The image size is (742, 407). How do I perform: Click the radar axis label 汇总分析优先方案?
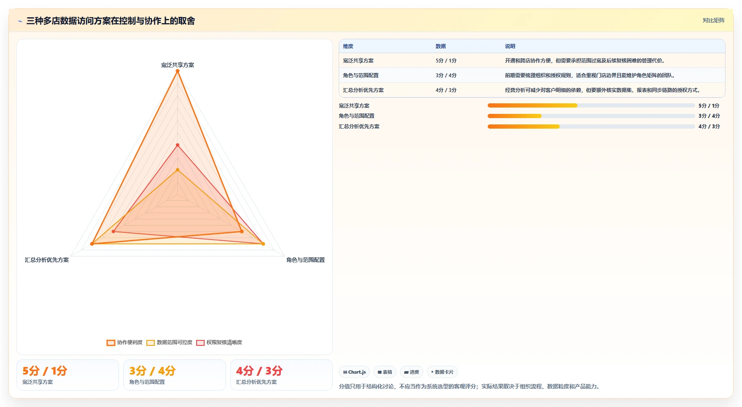[47, 260]
